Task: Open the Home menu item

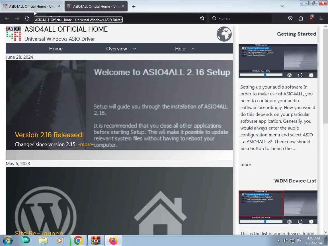Action: point(56,48)
